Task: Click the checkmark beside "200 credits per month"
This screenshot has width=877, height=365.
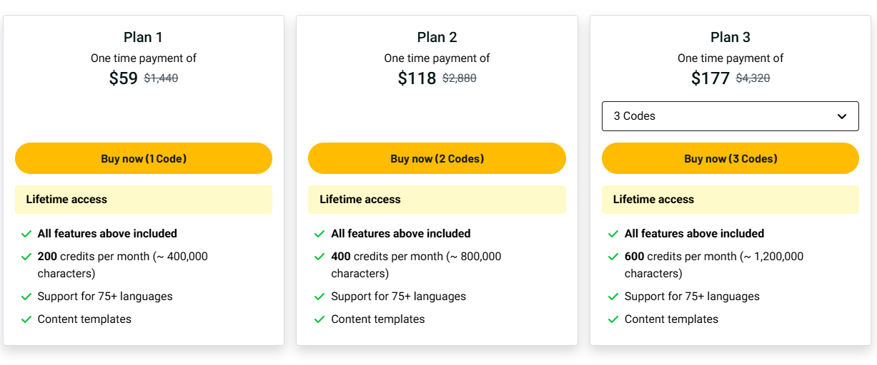Action: coord(26,257)
